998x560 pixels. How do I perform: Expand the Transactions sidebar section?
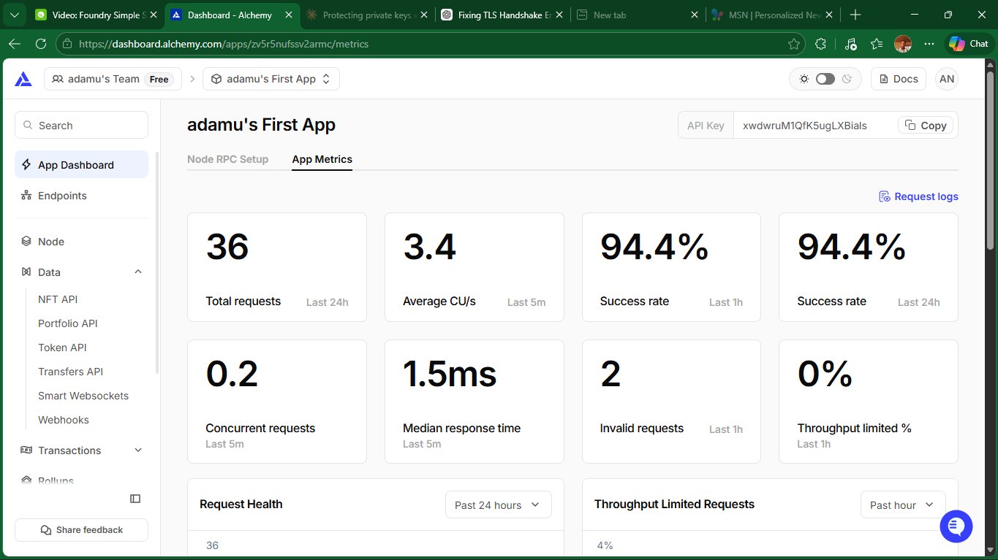(x=138, y=450)
